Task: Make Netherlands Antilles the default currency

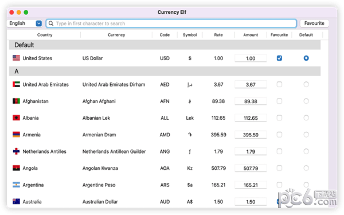Action: tap(306, 151)
